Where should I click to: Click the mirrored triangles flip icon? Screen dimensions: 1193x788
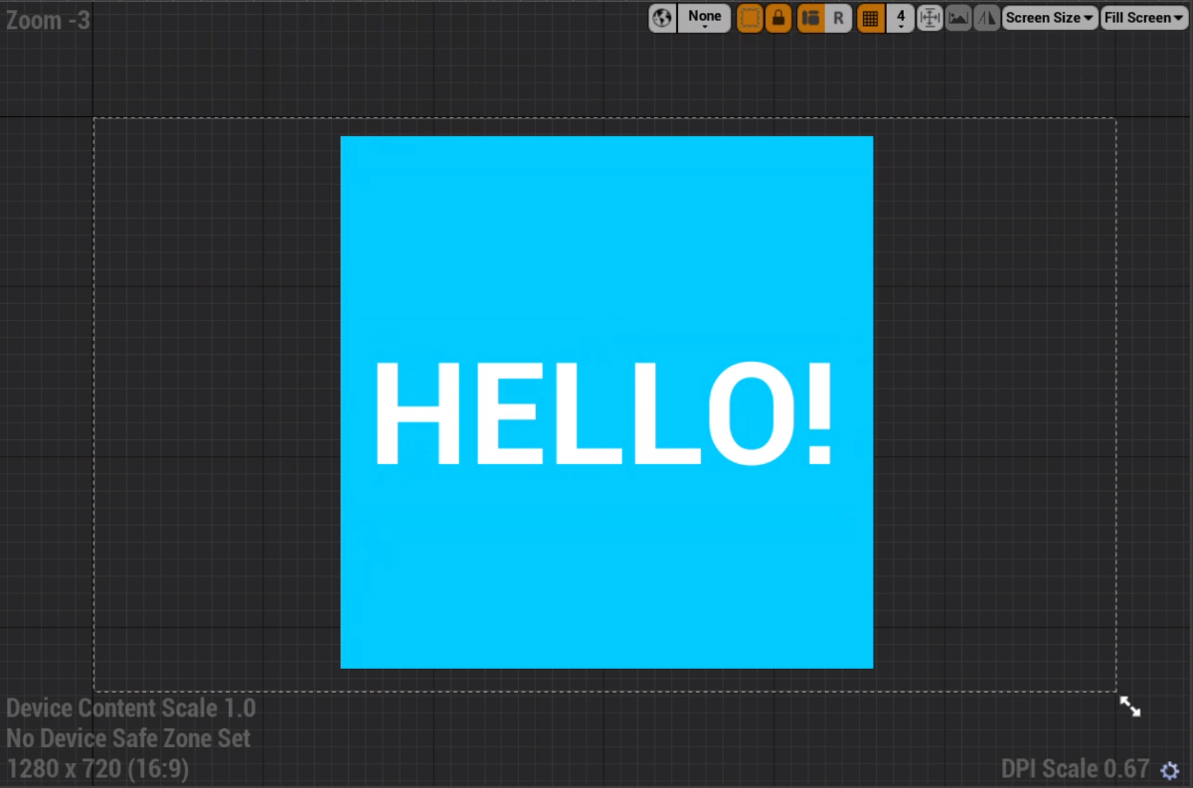point(986,18)
